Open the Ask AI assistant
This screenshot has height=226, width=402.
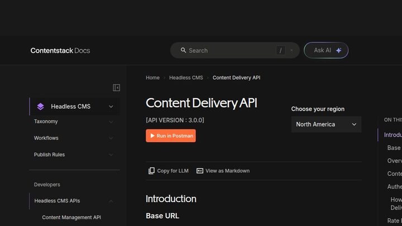(x=326, y=50)
